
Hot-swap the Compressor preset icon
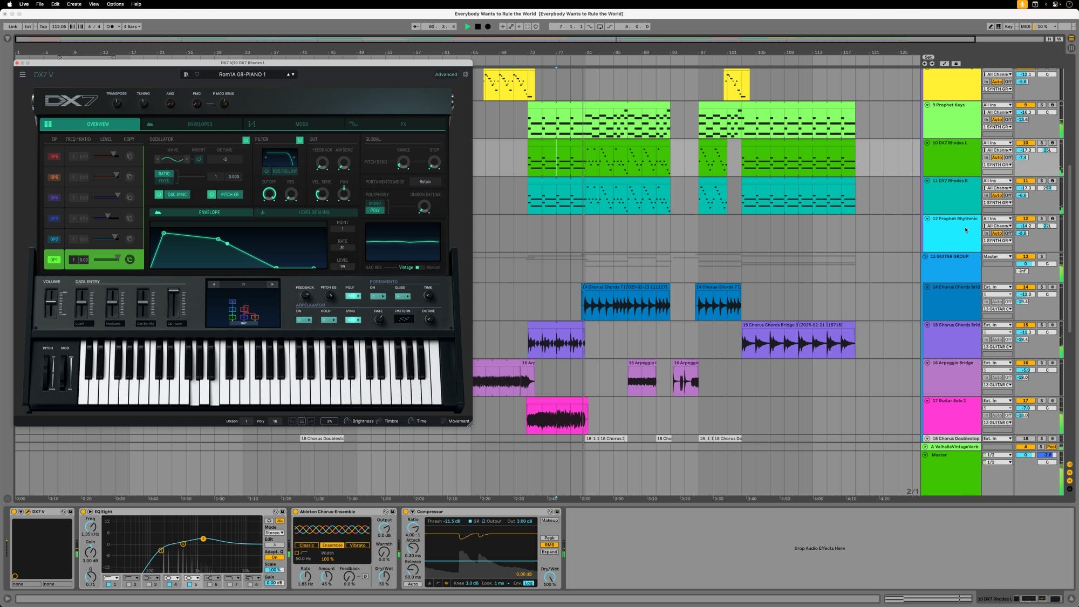(550, 511)
